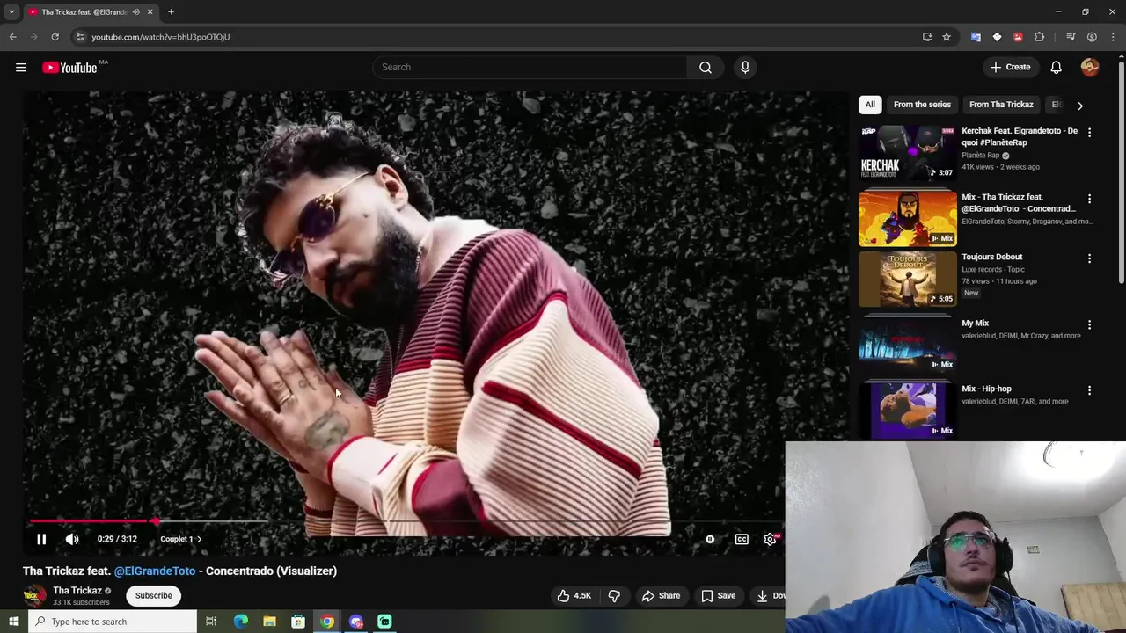Screen dimensions: 1126x633
Task: Launch Microsoft Edge from the taskbar
Action: [x=240, y=622]
